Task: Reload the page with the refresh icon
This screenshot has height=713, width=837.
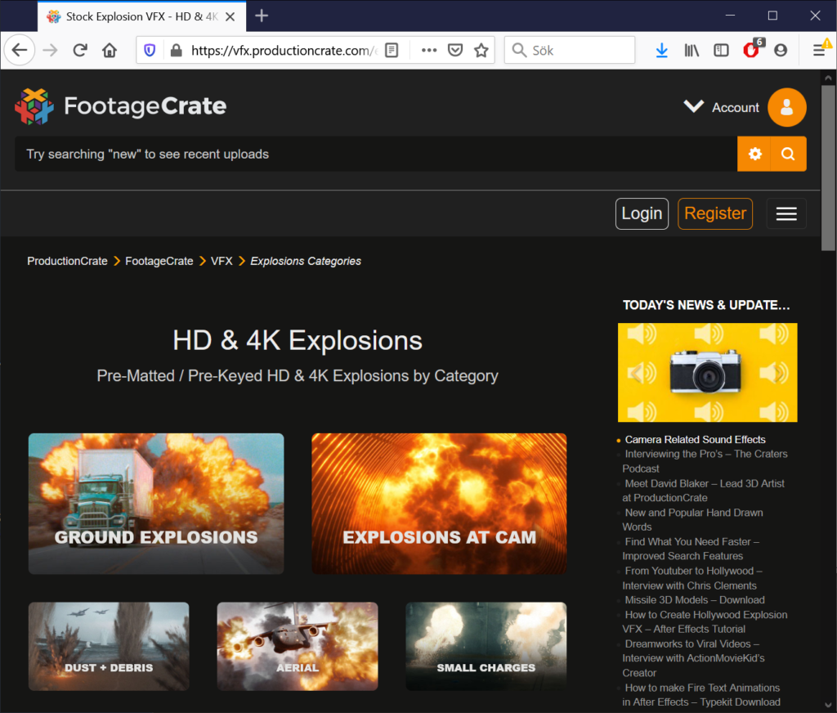Action: [x=80, y=51]
